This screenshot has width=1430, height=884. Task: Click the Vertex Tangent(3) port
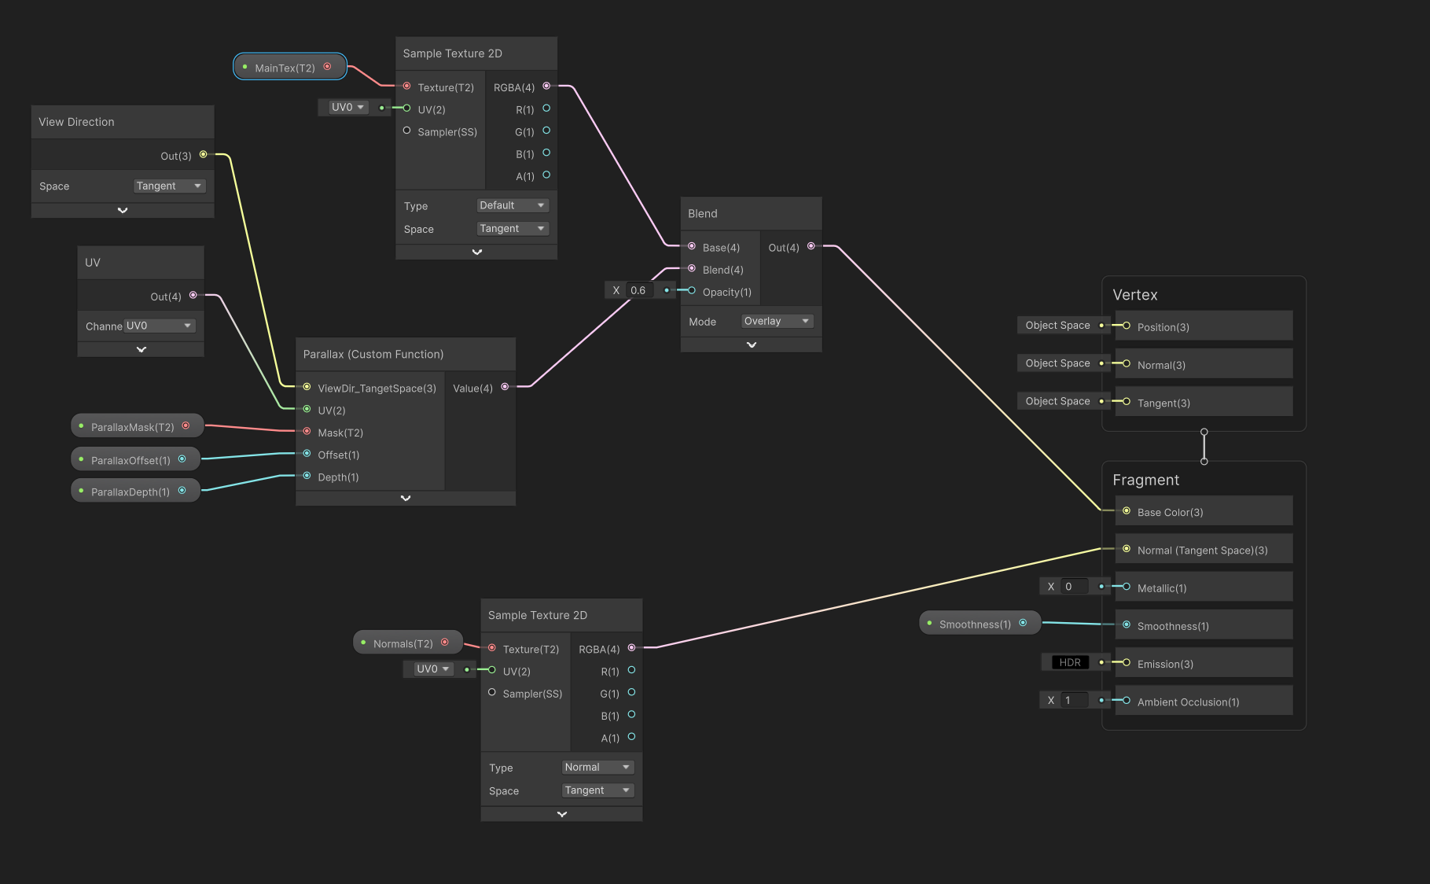point(1127,401)
